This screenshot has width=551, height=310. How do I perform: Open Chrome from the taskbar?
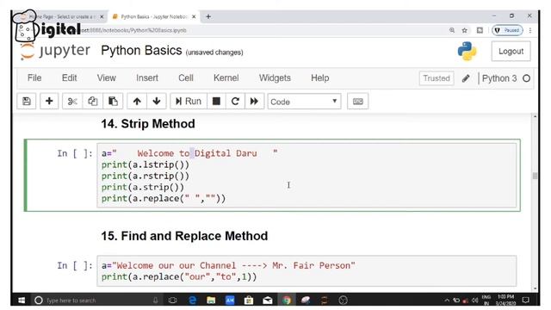[x=287, y=301]
